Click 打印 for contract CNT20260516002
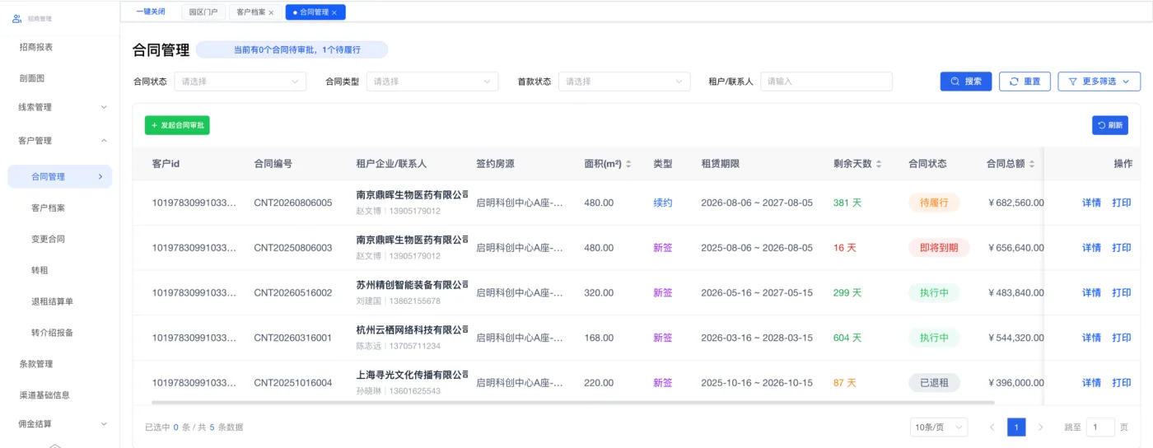 click(x=1122, y=293)
